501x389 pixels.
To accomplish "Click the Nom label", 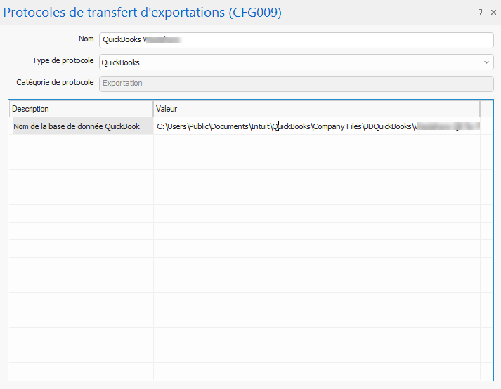I will coord(86,39).
